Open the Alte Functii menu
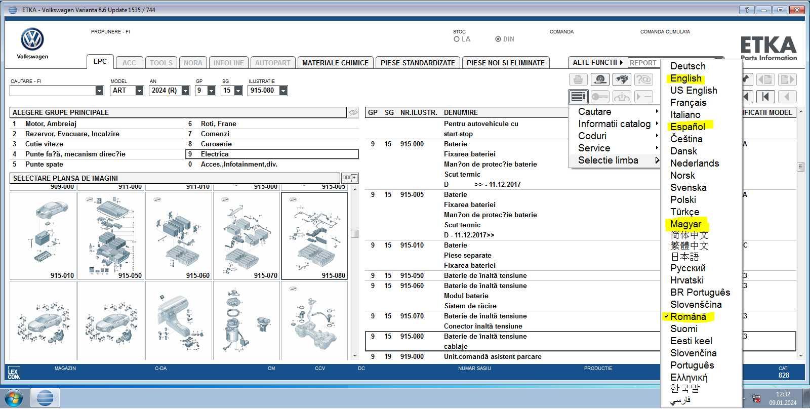The image size is (810, 409). (597, 62)
